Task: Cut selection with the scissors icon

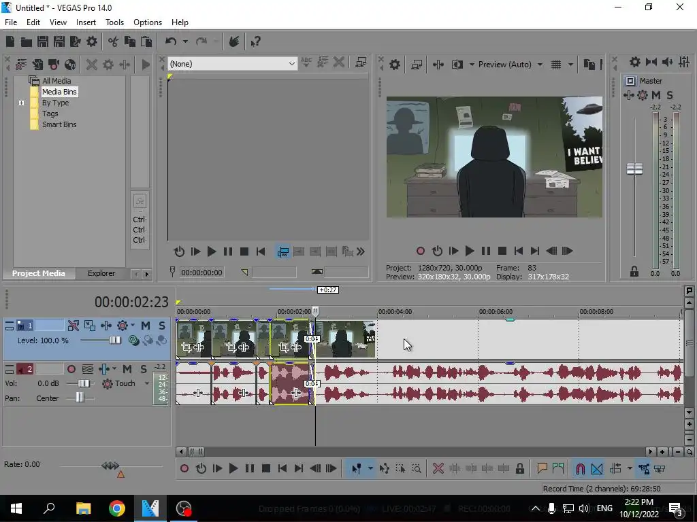Action: click(x=114, y=41)
